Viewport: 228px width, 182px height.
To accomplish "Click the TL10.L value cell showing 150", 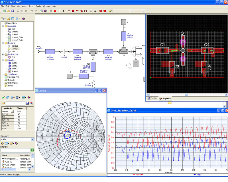I will point(20,129).
